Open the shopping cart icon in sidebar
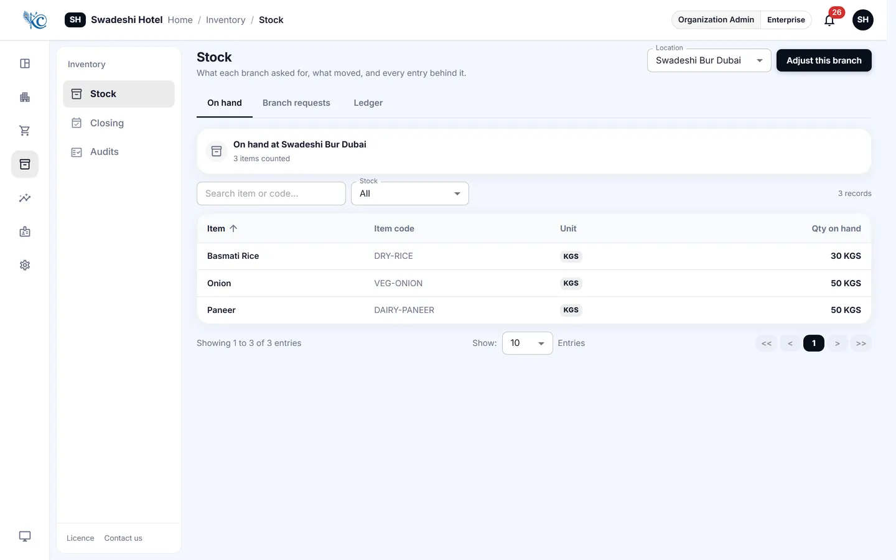 tap(25, 131)
